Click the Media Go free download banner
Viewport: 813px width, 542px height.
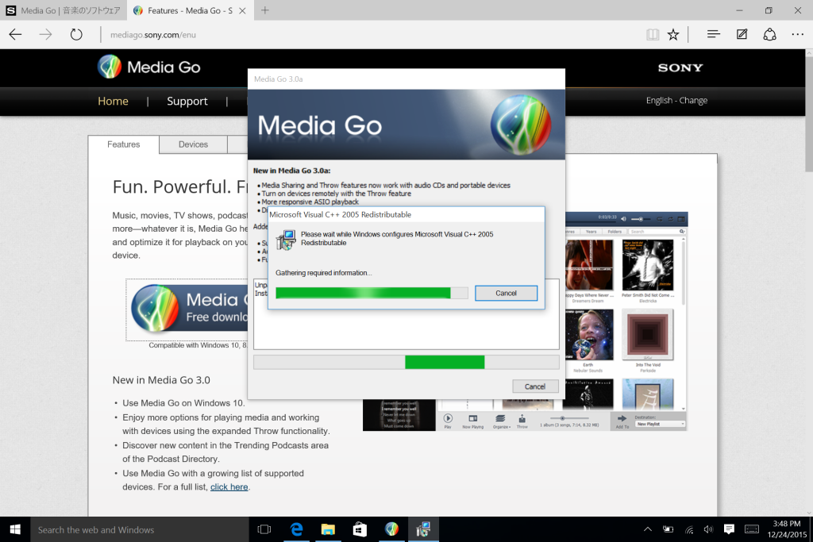(187, 309)
